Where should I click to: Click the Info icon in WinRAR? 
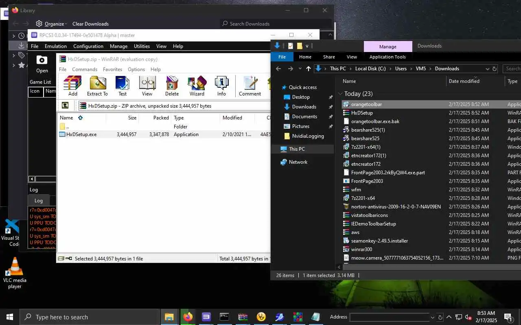pos(221,86)
